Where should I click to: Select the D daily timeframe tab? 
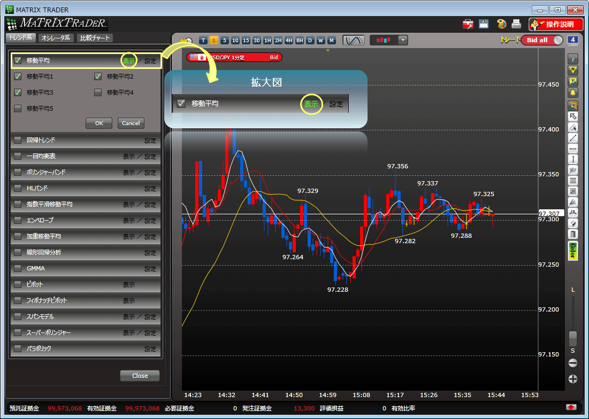tap(310, 40)
